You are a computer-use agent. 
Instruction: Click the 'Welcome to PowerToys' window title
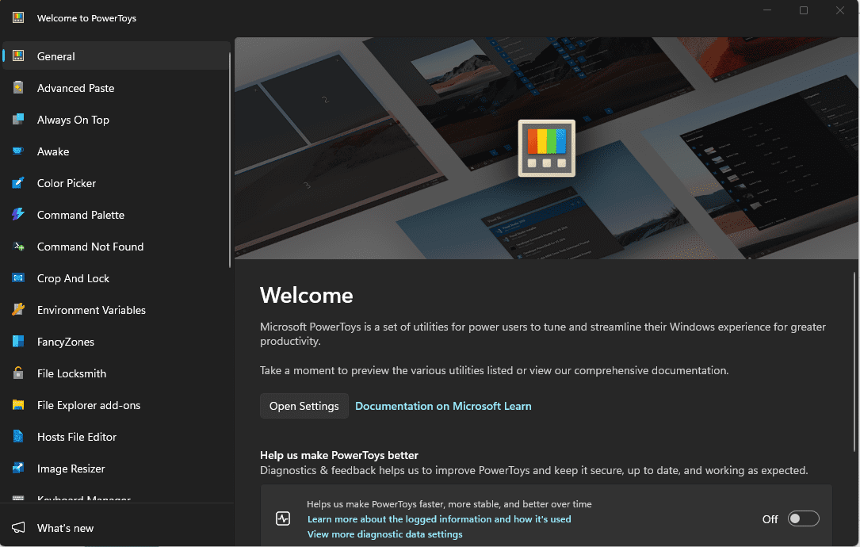click(86, 18)
